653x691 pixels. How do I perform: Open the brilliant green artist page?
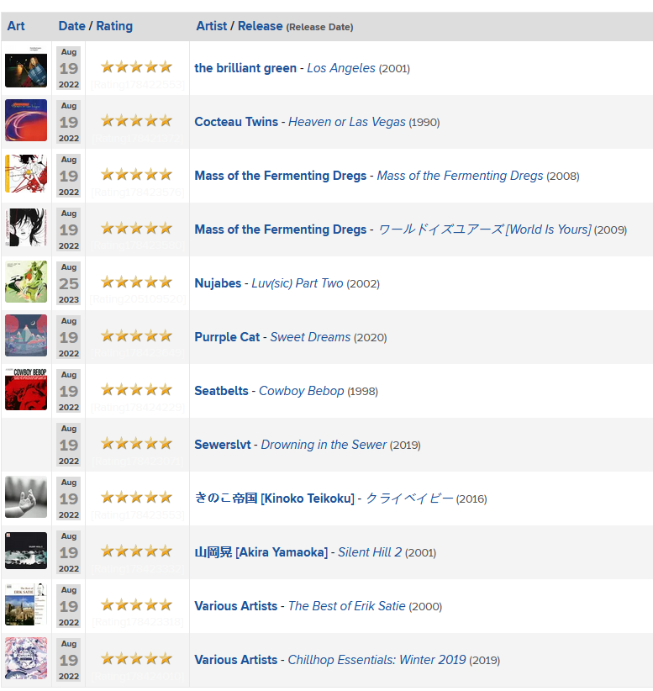click(245, 68)
